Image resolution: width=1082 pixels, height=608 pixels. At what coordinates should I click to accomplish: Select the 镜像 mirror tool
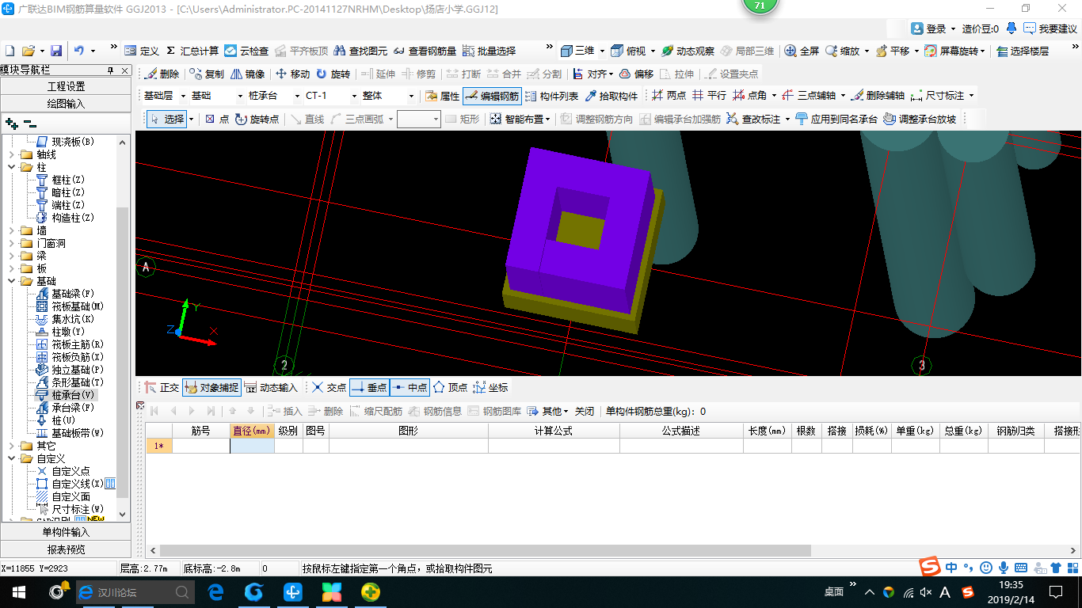248,74
